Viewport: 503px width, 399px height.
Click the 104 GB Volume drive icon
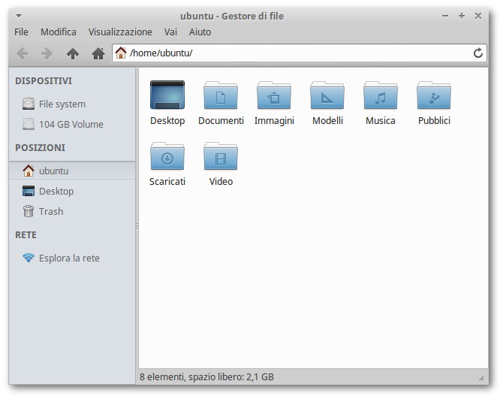pyautogui.click(x=29, y=124)
